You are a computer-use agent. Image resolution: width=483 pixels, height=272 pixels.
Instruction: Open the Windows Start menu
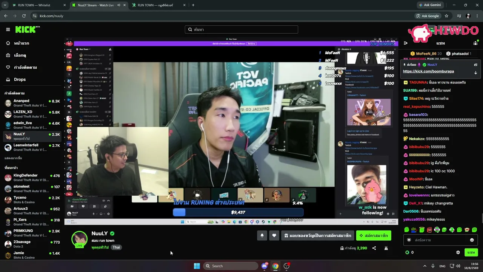[197, 266]
